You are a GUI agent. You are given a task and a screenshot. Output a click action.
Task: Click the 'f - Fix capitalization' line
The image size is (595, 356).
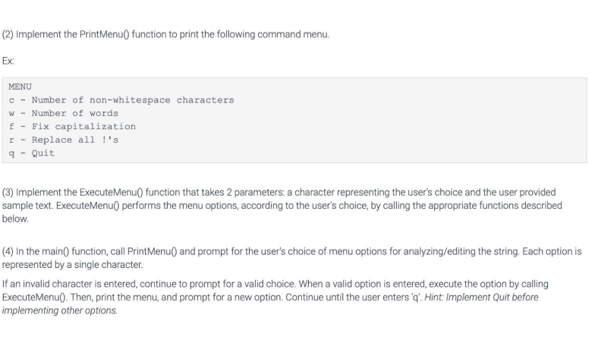click(72, 127)
